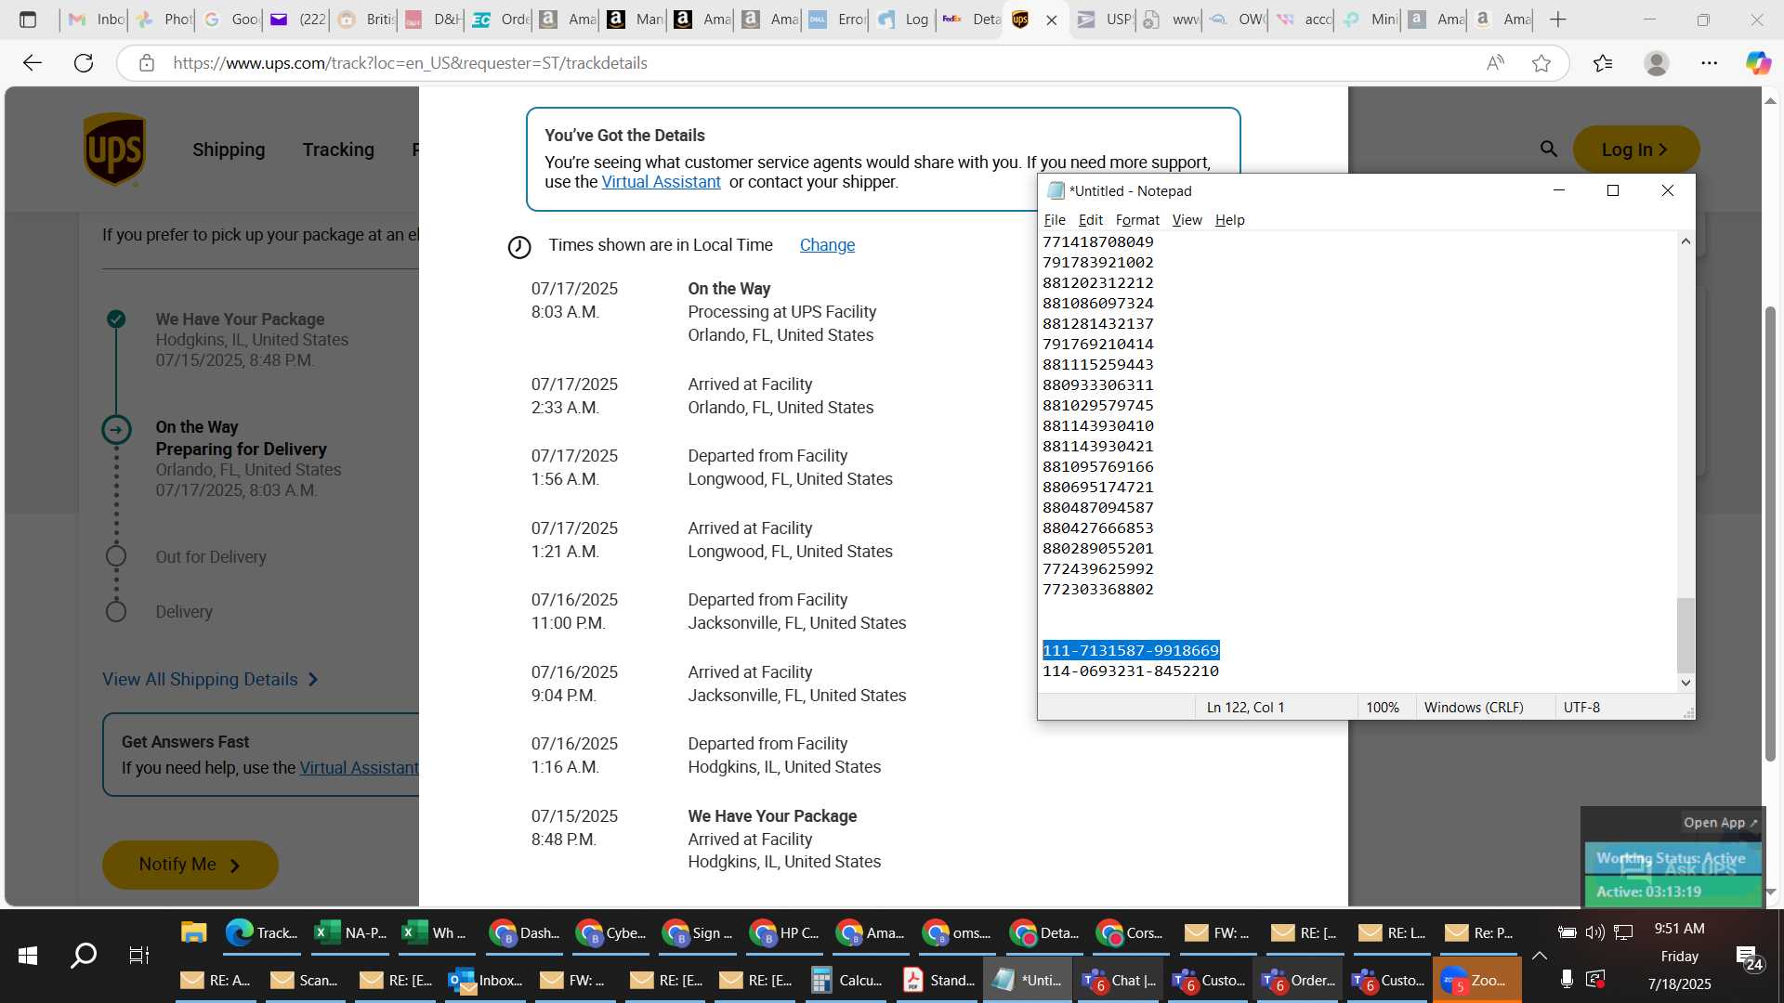This screenshot has height=1003, width=1784.
Task: Close the active UPS browser tab
Action: click(x=1052, y=20)
